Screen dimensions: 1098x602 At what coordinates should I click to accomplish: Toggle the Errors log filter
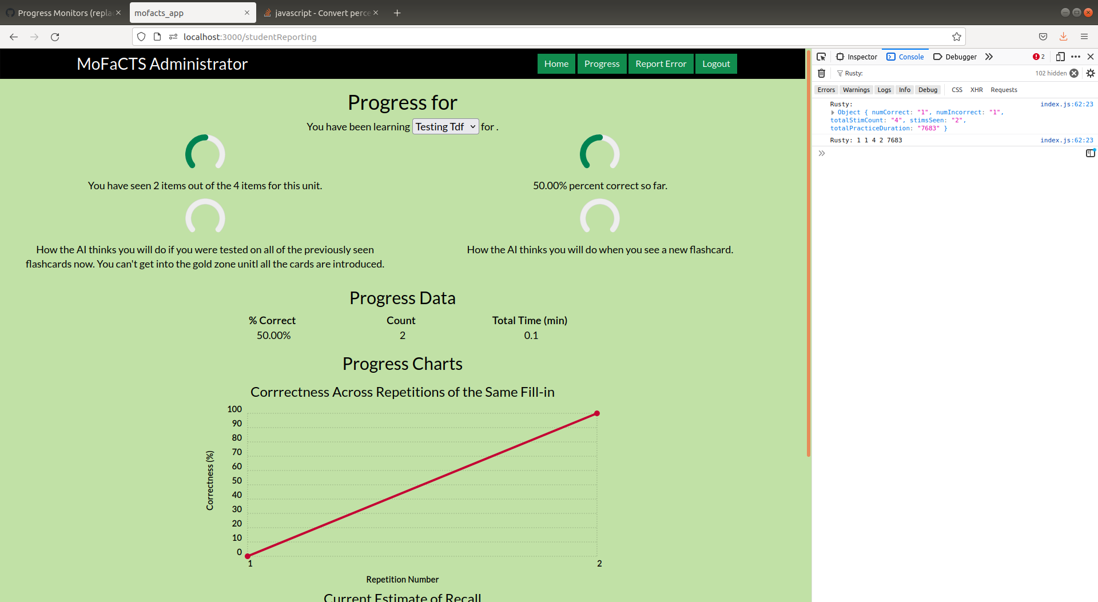pos(826,90)
